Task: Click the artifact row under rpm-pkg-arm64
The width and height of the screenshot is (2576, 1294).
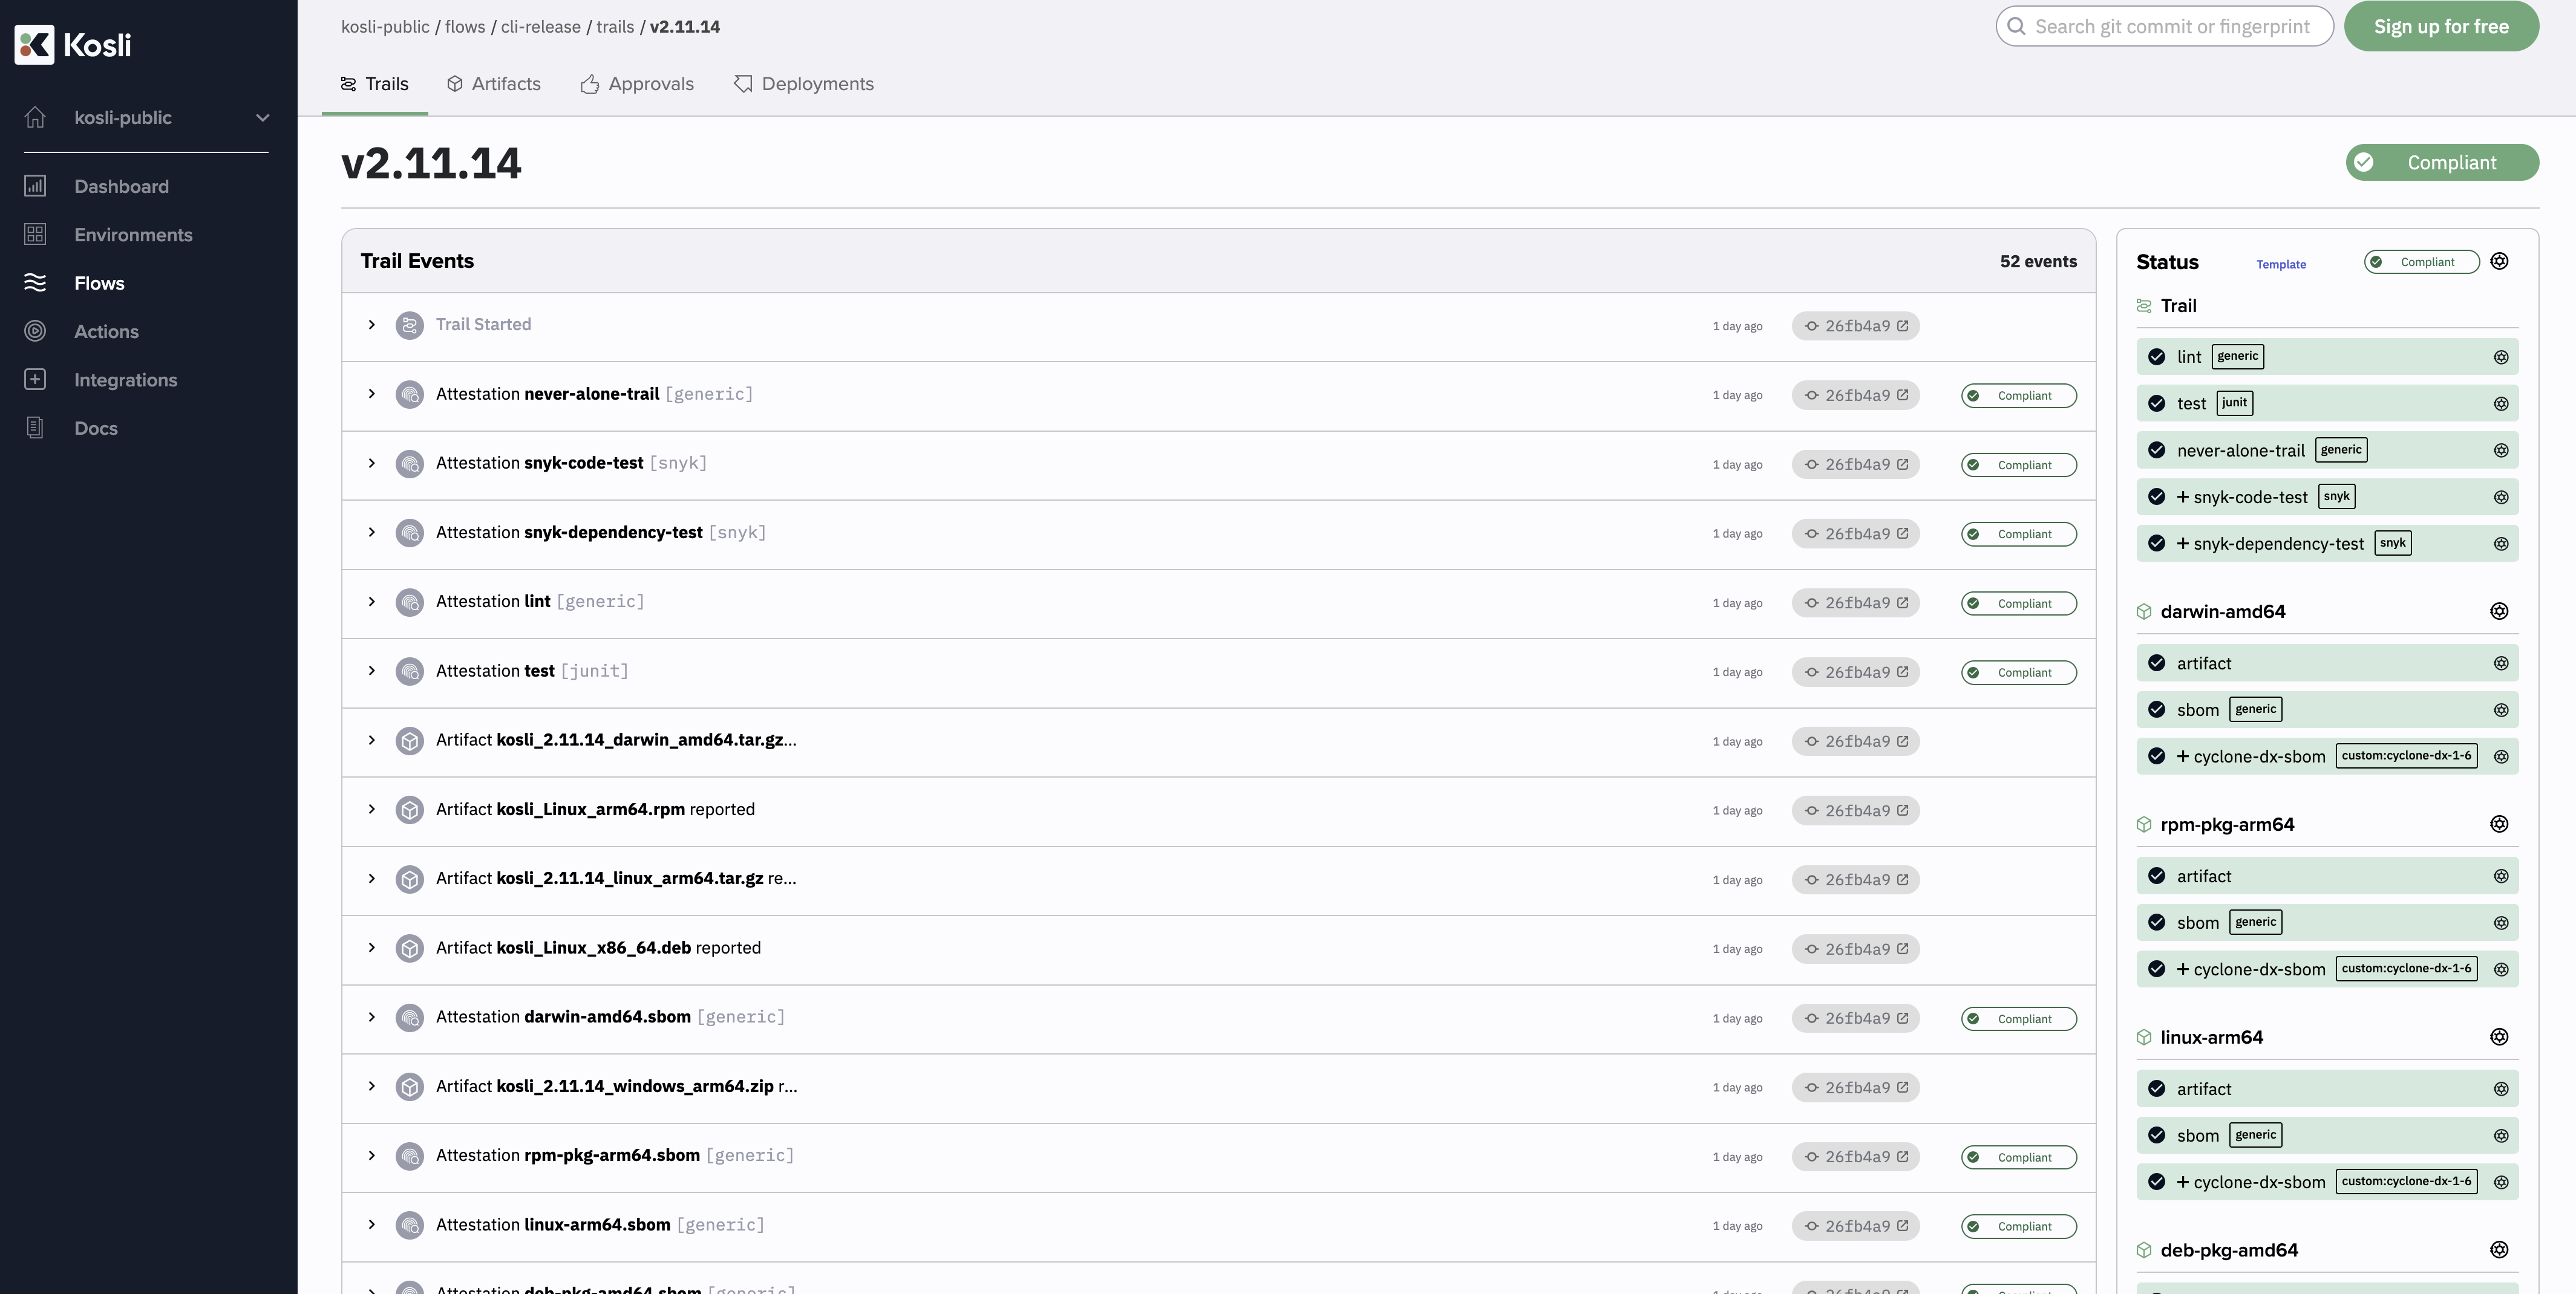Action: point(2327,876)
